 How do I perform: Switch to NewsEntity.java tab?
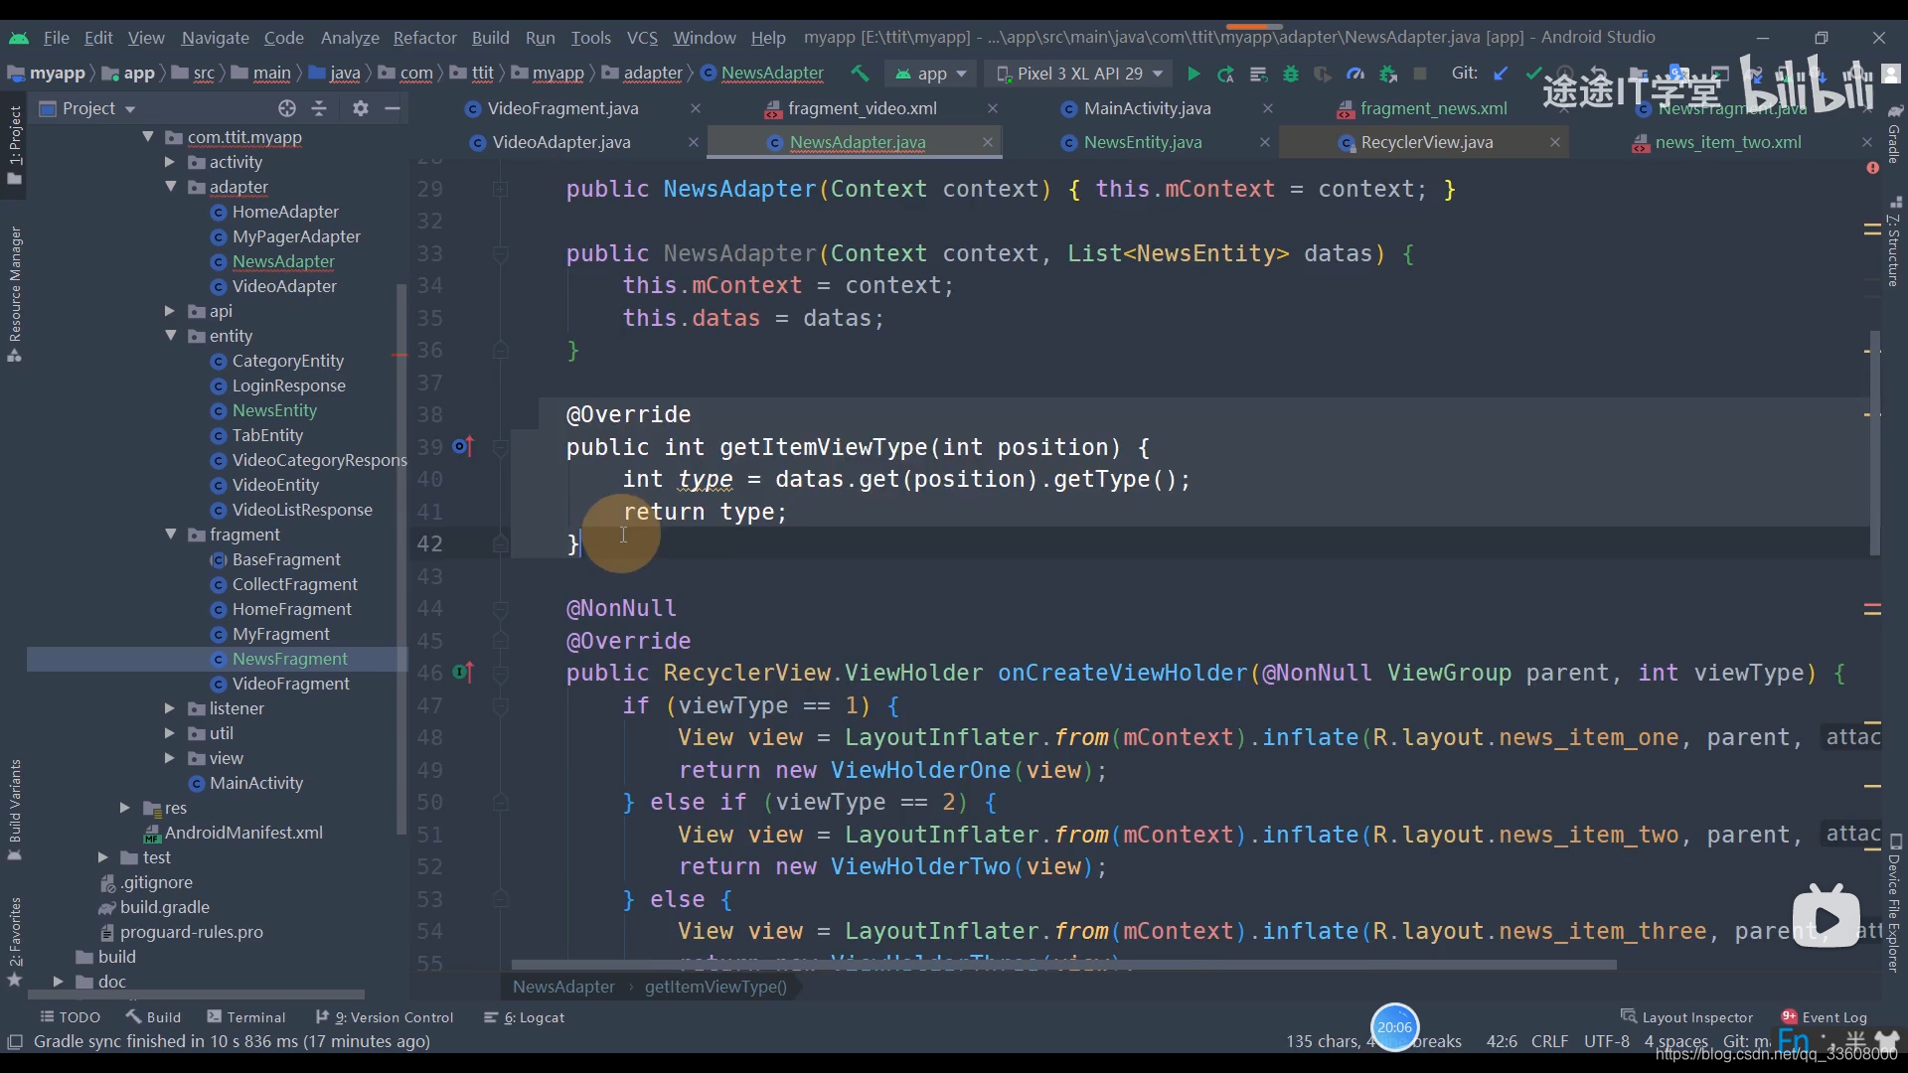coord(1143,142)
